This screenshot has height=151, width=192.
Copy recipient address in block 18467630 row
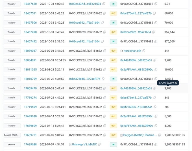[156, 4]
